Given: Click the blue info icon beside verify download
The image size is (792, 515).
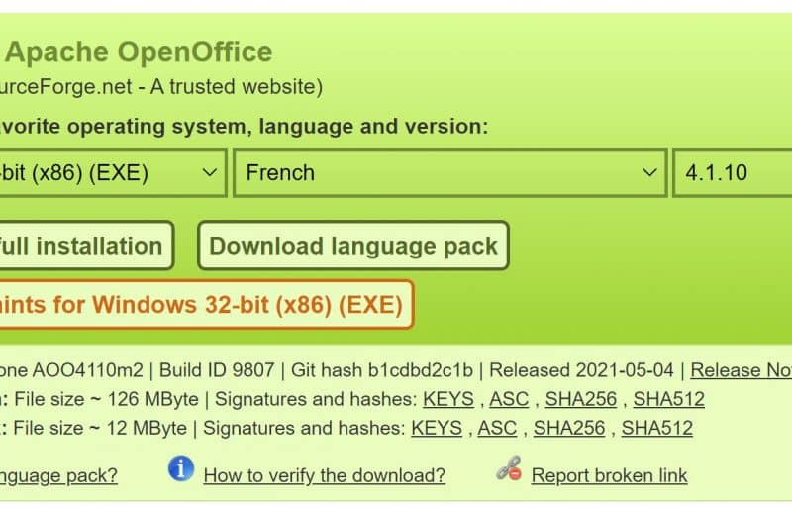Looking at the screenshot, I should click(181, 468).
